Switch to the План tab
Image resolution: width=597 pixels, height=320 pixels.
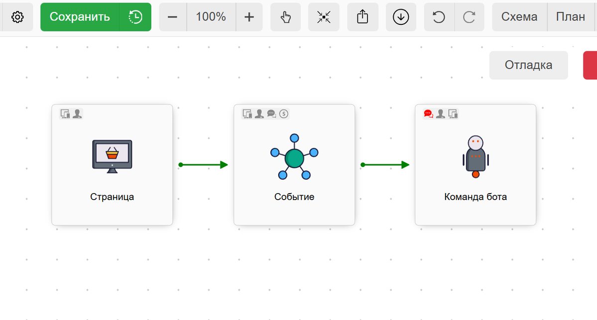click(x=571, y=17)
